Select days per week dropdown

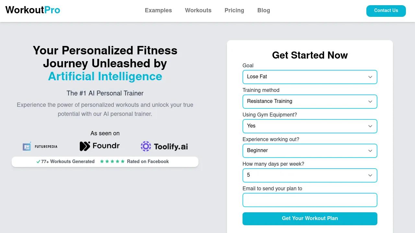point(310,175)
